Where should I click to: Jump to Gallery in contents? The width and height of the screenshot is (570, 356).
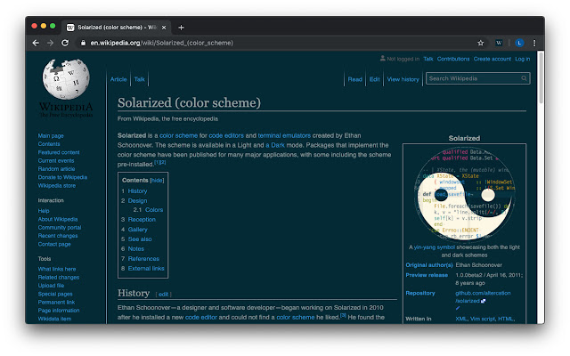pyautogui.click(x=138, y=230)
